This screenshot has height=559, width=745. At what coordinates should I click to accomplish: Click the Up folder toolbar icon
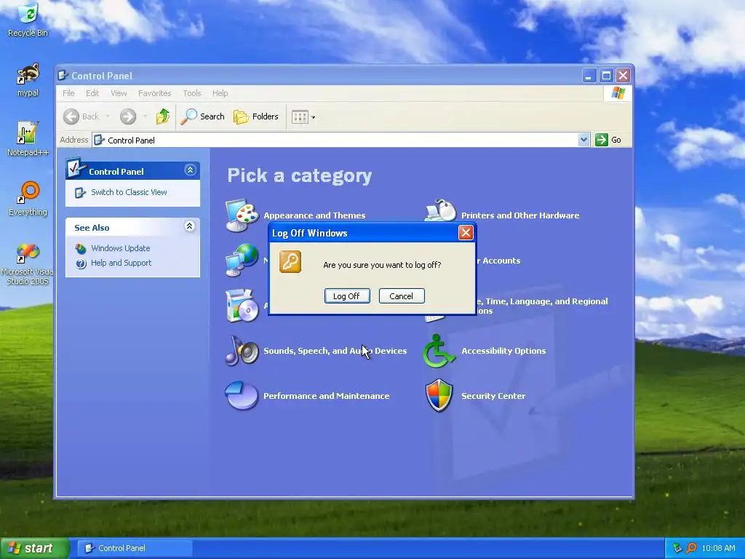(x=162, y=116)
